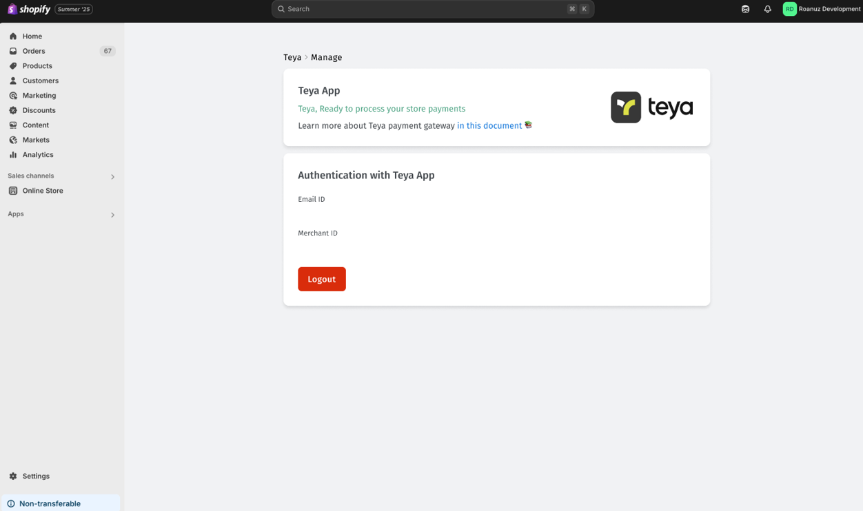Viewport: 863px width, 511px height.
Task: Open the Roanuz Development account menu
Action: pyautogui.click(x=822, y=9)
